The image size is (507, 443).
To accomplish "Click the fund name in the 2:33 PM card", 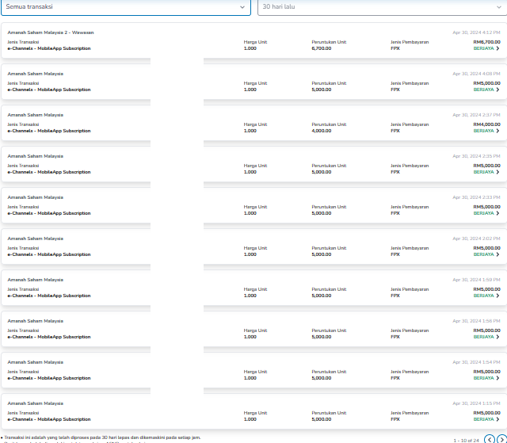I will coord(35,197).
